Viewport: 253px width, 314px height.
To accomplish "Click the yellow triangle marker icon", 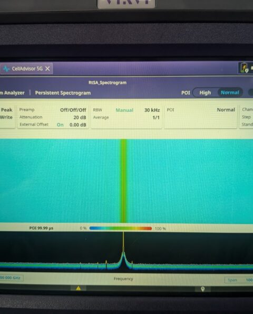I will point(79,288).
